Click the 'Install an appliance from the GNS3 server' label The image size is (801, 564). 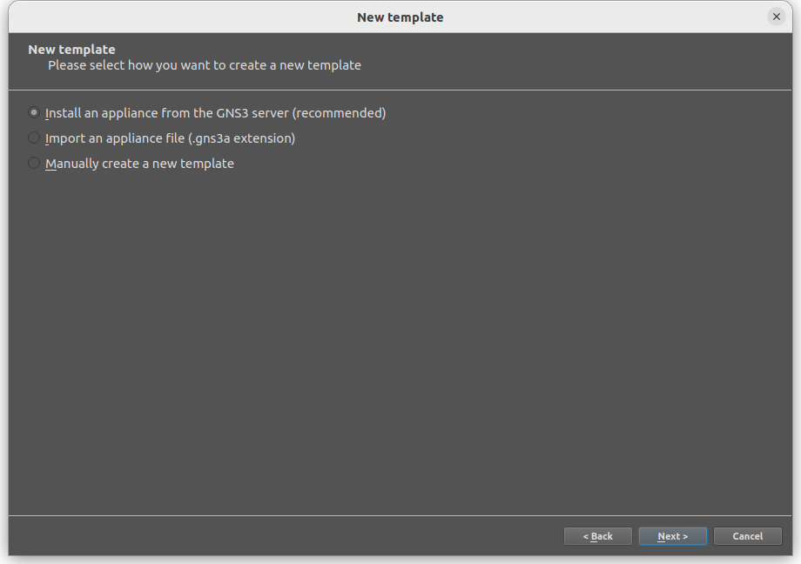point(215,113)
